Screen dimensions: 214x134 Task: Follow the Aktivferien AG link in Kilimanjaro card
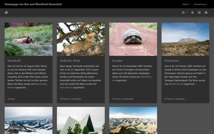pos(176,84)
